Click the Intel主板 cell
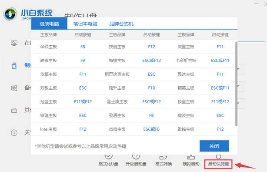Viewport: 267px width, 172px height. pos(49,129)
